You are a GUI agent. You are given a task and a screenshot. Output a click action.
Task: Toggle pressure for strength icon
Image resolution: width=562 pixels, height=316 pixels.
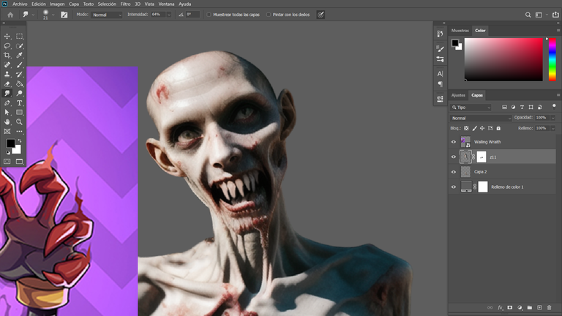coord(321,15)
